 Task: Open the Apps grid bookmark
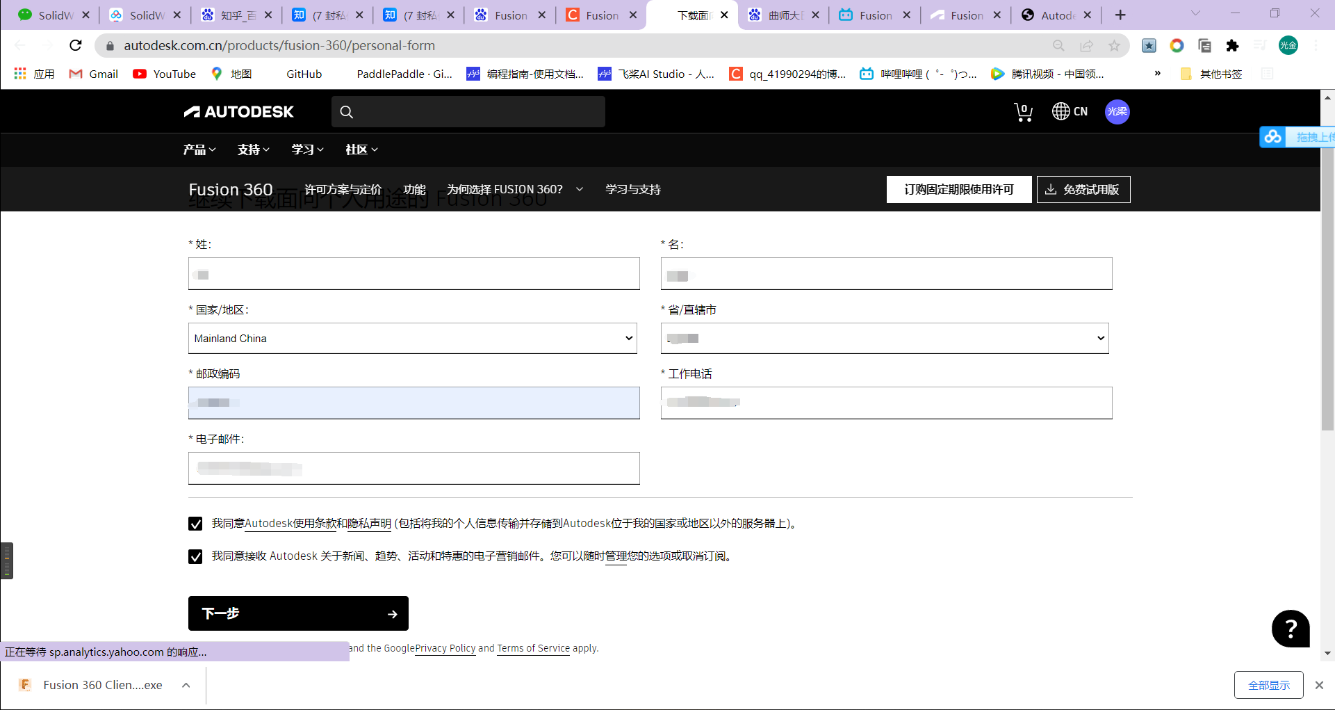click(x=34, y=74)
